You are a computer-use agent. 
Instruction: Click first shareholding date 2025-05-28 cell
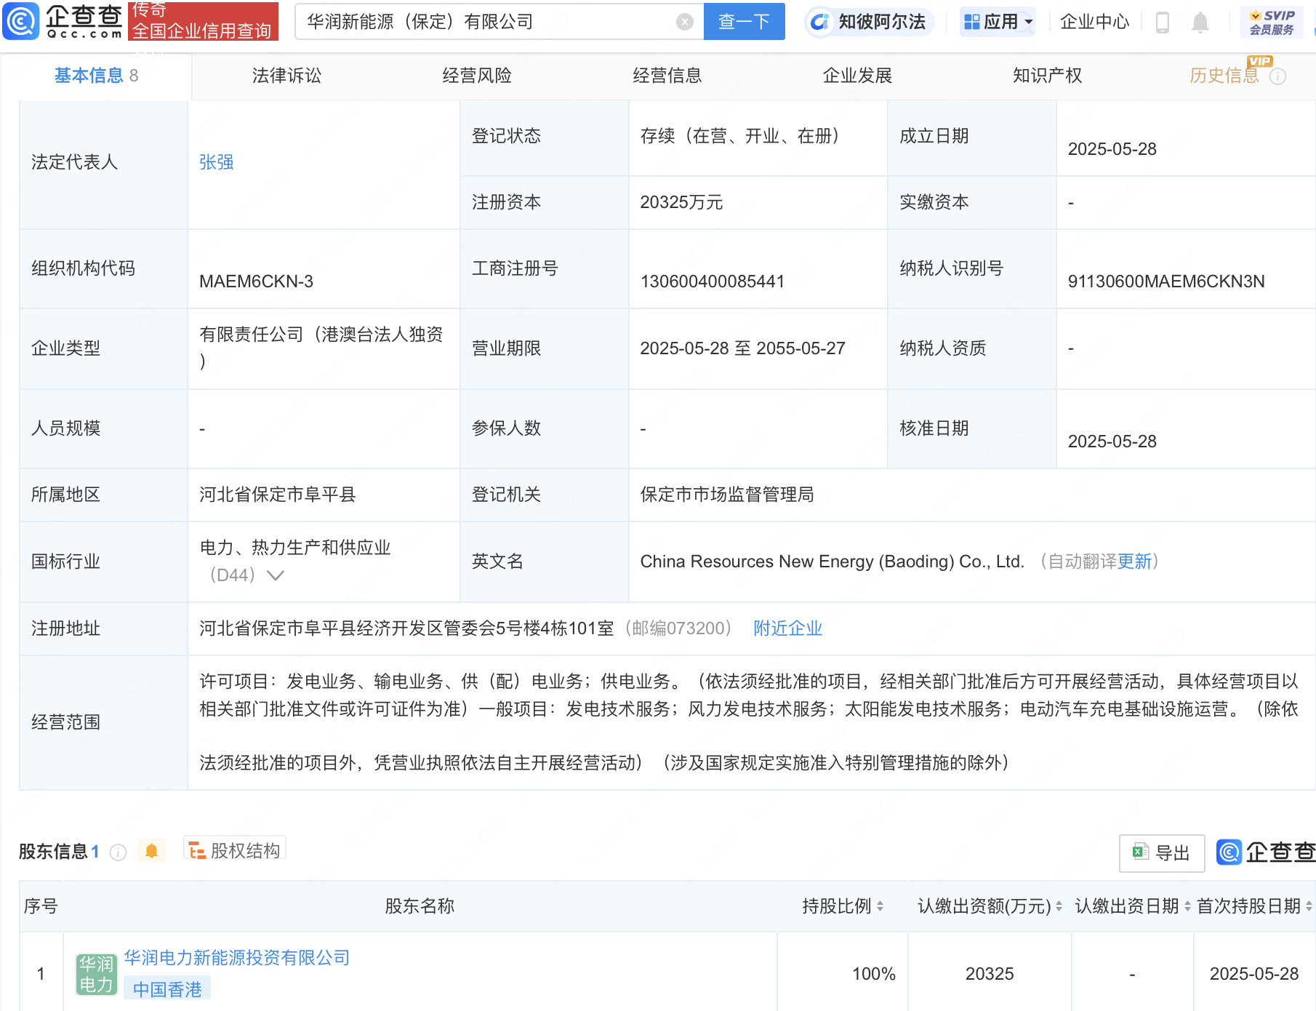[1254, 974]
